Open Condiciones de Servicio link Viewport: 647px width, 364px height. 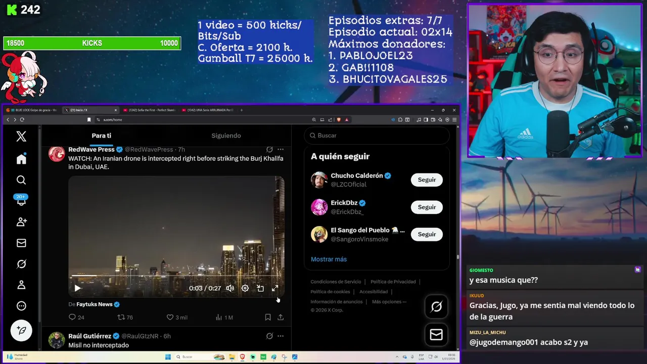click(336, 282)
